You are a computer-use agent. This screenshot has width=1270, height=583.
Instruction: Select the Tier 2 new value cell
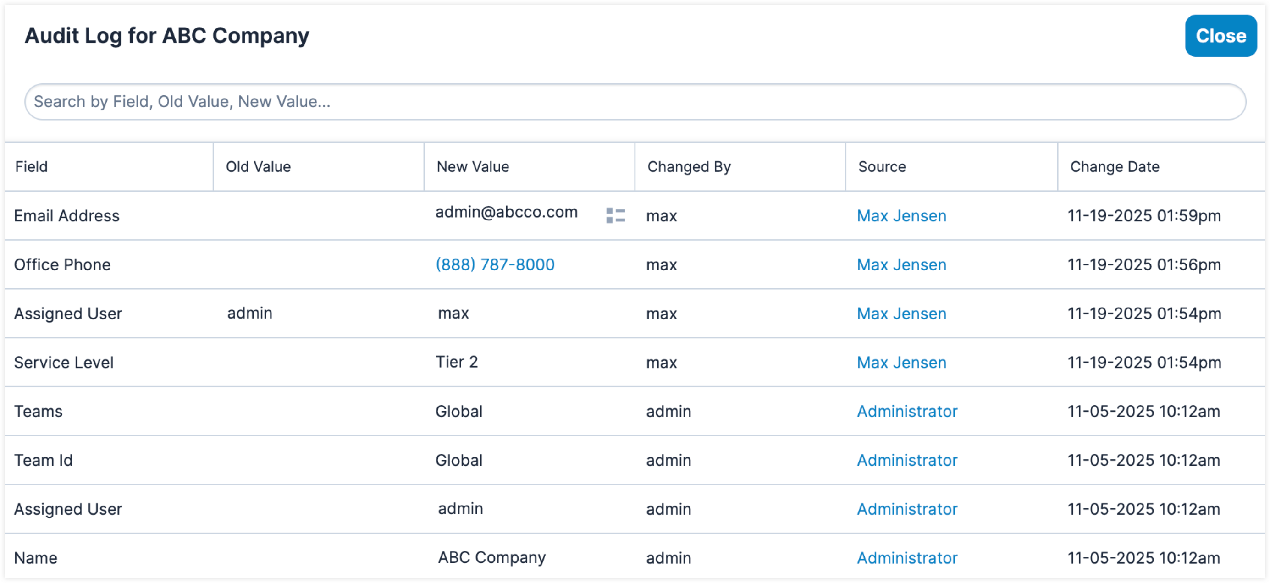point(457,362)
